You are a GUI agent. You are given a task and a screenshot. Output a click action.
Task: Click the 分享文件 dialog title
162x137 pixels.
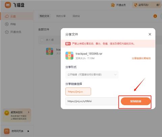click(x=72, y=34)
